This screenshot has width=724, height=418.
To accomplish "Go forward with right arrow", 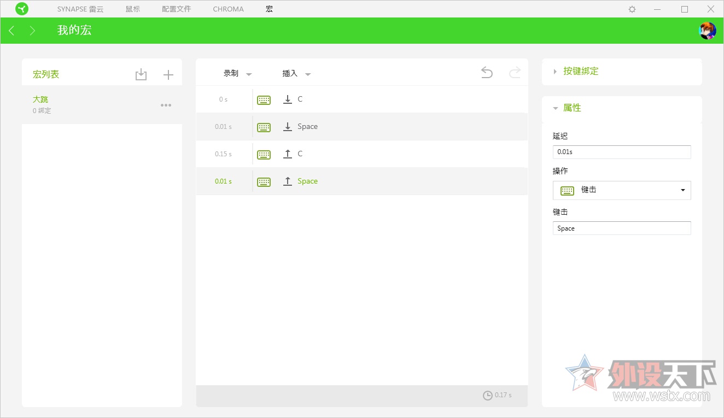I will pos(32,31).
